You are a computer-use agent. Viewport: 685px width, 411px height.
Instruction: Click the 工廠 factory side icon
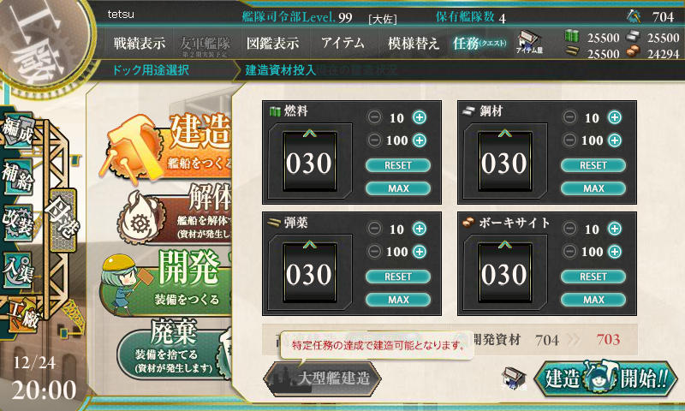(24, 313)
